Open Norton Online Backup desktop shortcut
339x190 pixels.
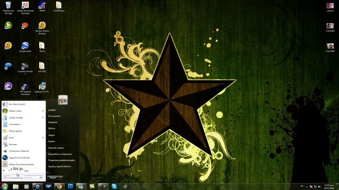click(x=42, y=28)
